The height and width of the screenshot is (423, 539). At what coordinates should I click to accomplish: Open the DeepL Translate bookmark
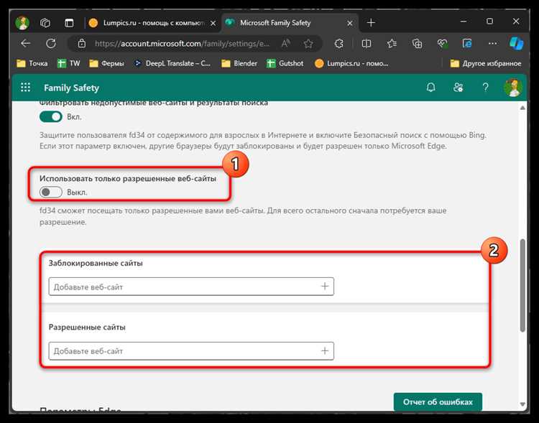tap(172, 63)
